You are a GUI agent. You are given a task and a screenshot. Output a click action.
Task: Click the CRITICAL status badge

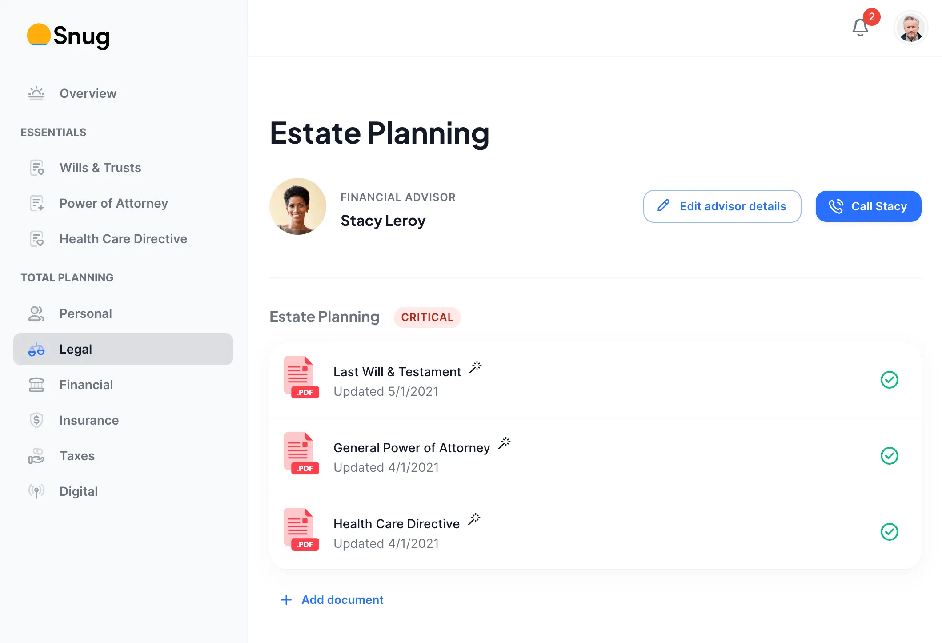click(427, 317)
